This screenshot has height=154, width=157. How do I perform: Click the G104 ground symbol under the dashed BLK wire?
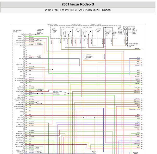(x=85, y=59)
